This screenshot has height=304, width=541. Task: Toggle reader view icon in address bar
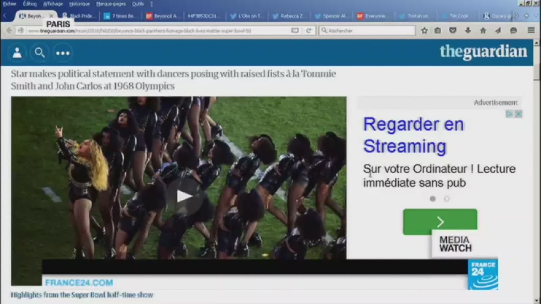click(295, 30)
